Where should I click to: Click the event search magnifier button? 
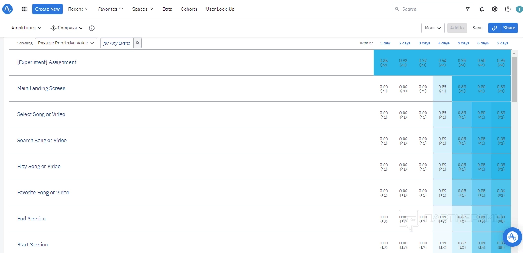click(x=138, y=43)
